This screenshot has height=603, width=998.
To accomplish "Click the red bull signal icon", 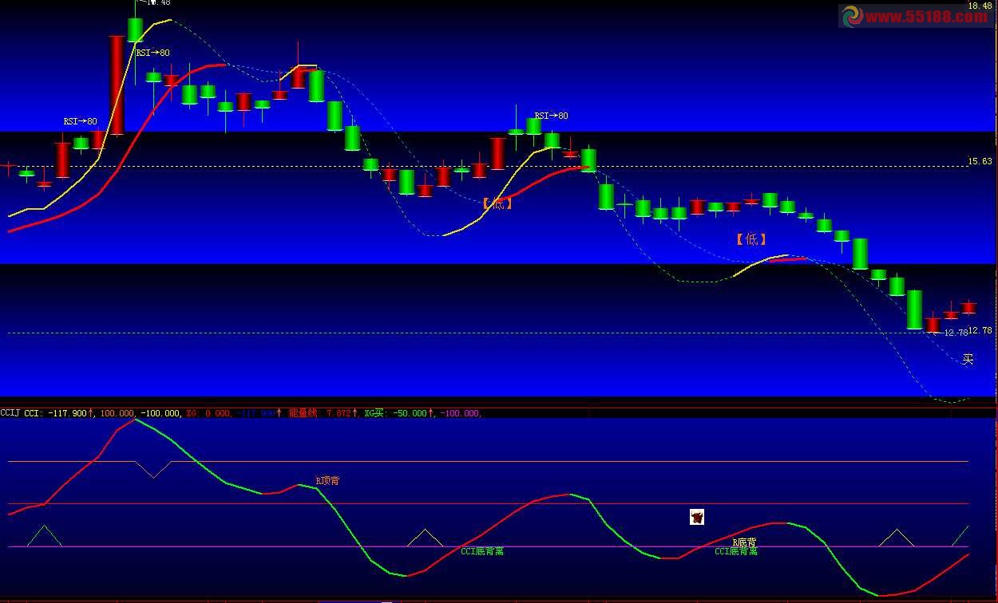I will coord(697,518).
